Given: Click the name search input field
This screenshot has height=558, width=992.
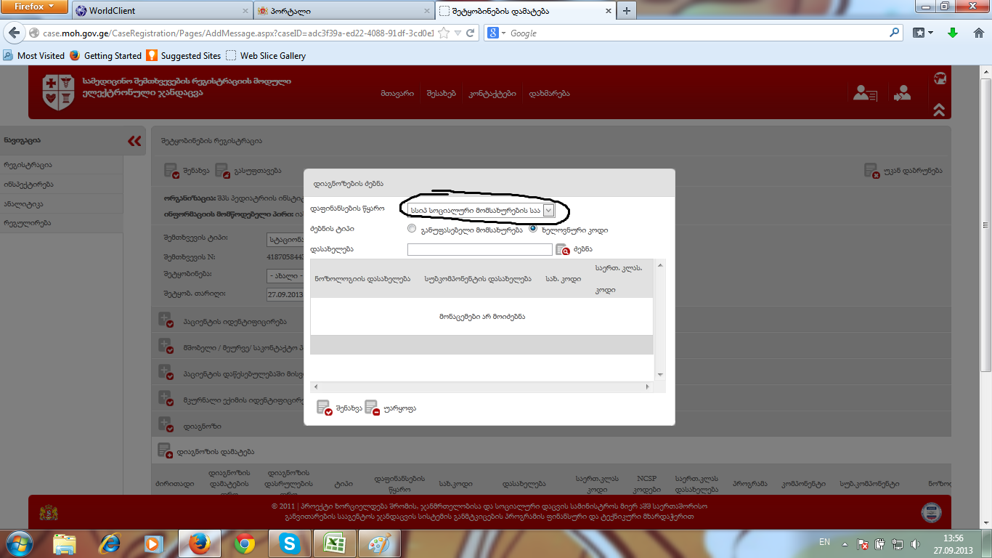Looking at the screenshot, I should tap(479, 249).
